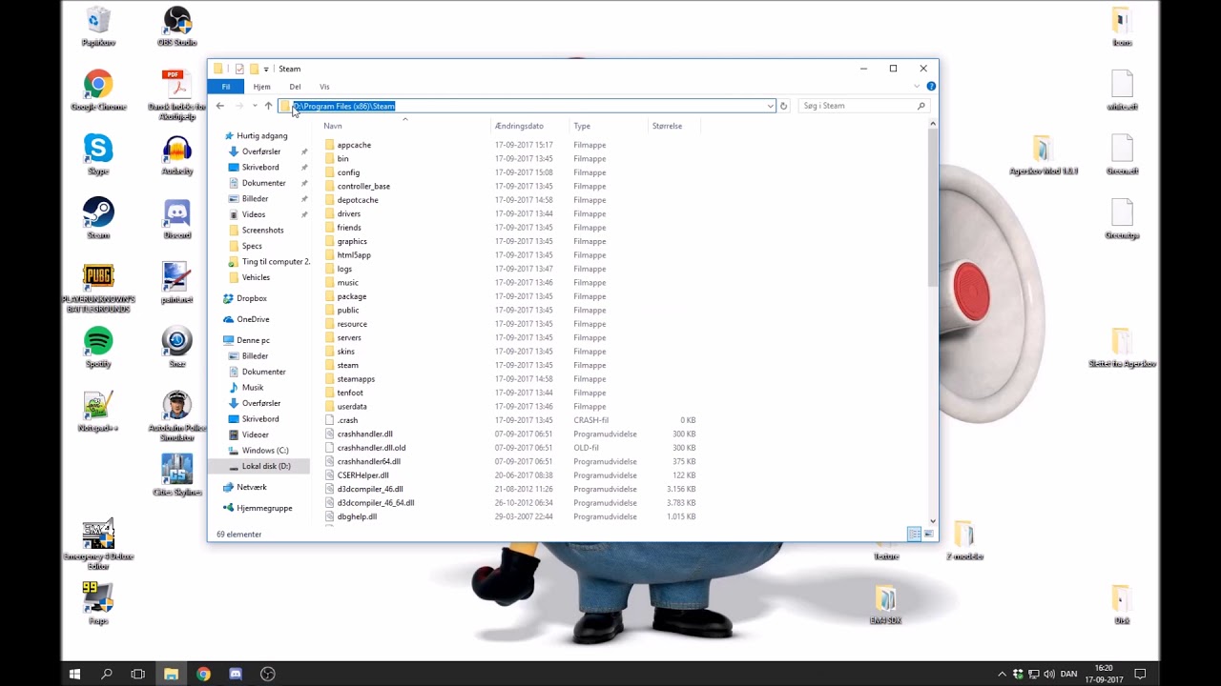This screenshot has height=686, width=1221.
Task: Select the crashhandler64.dll file row
Action: 510,461
